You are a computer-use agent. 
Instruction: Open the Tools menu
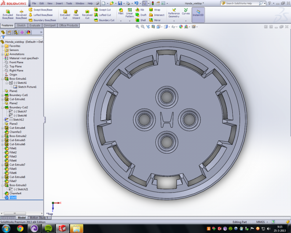click(x=69, y=3)
